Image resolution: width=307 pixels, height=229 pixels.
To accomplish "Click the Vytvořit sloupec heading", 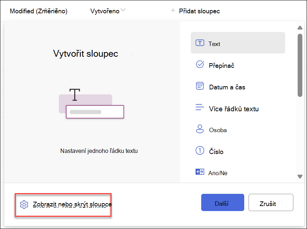I will click(x=86, y=53).
